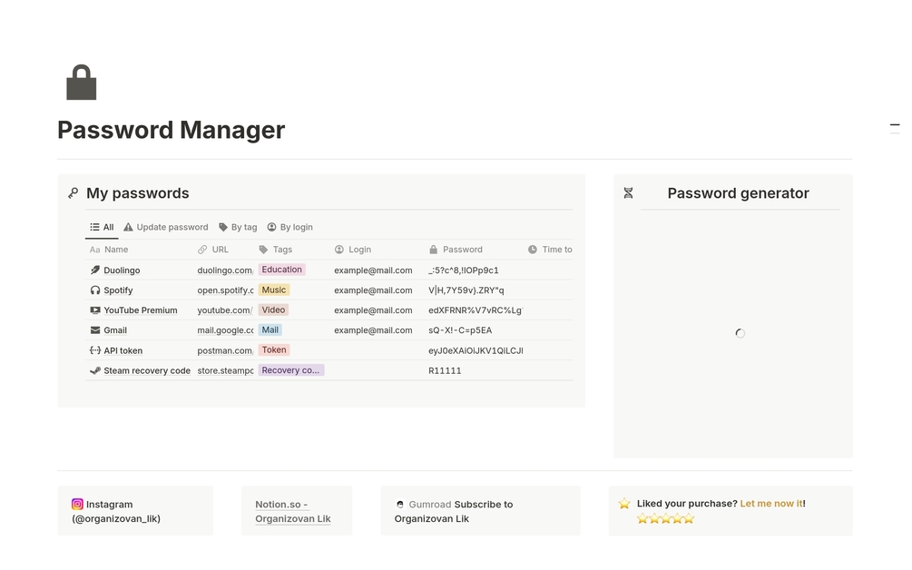Open the Notion.so - Organizovan Lik link

point(290,511)
